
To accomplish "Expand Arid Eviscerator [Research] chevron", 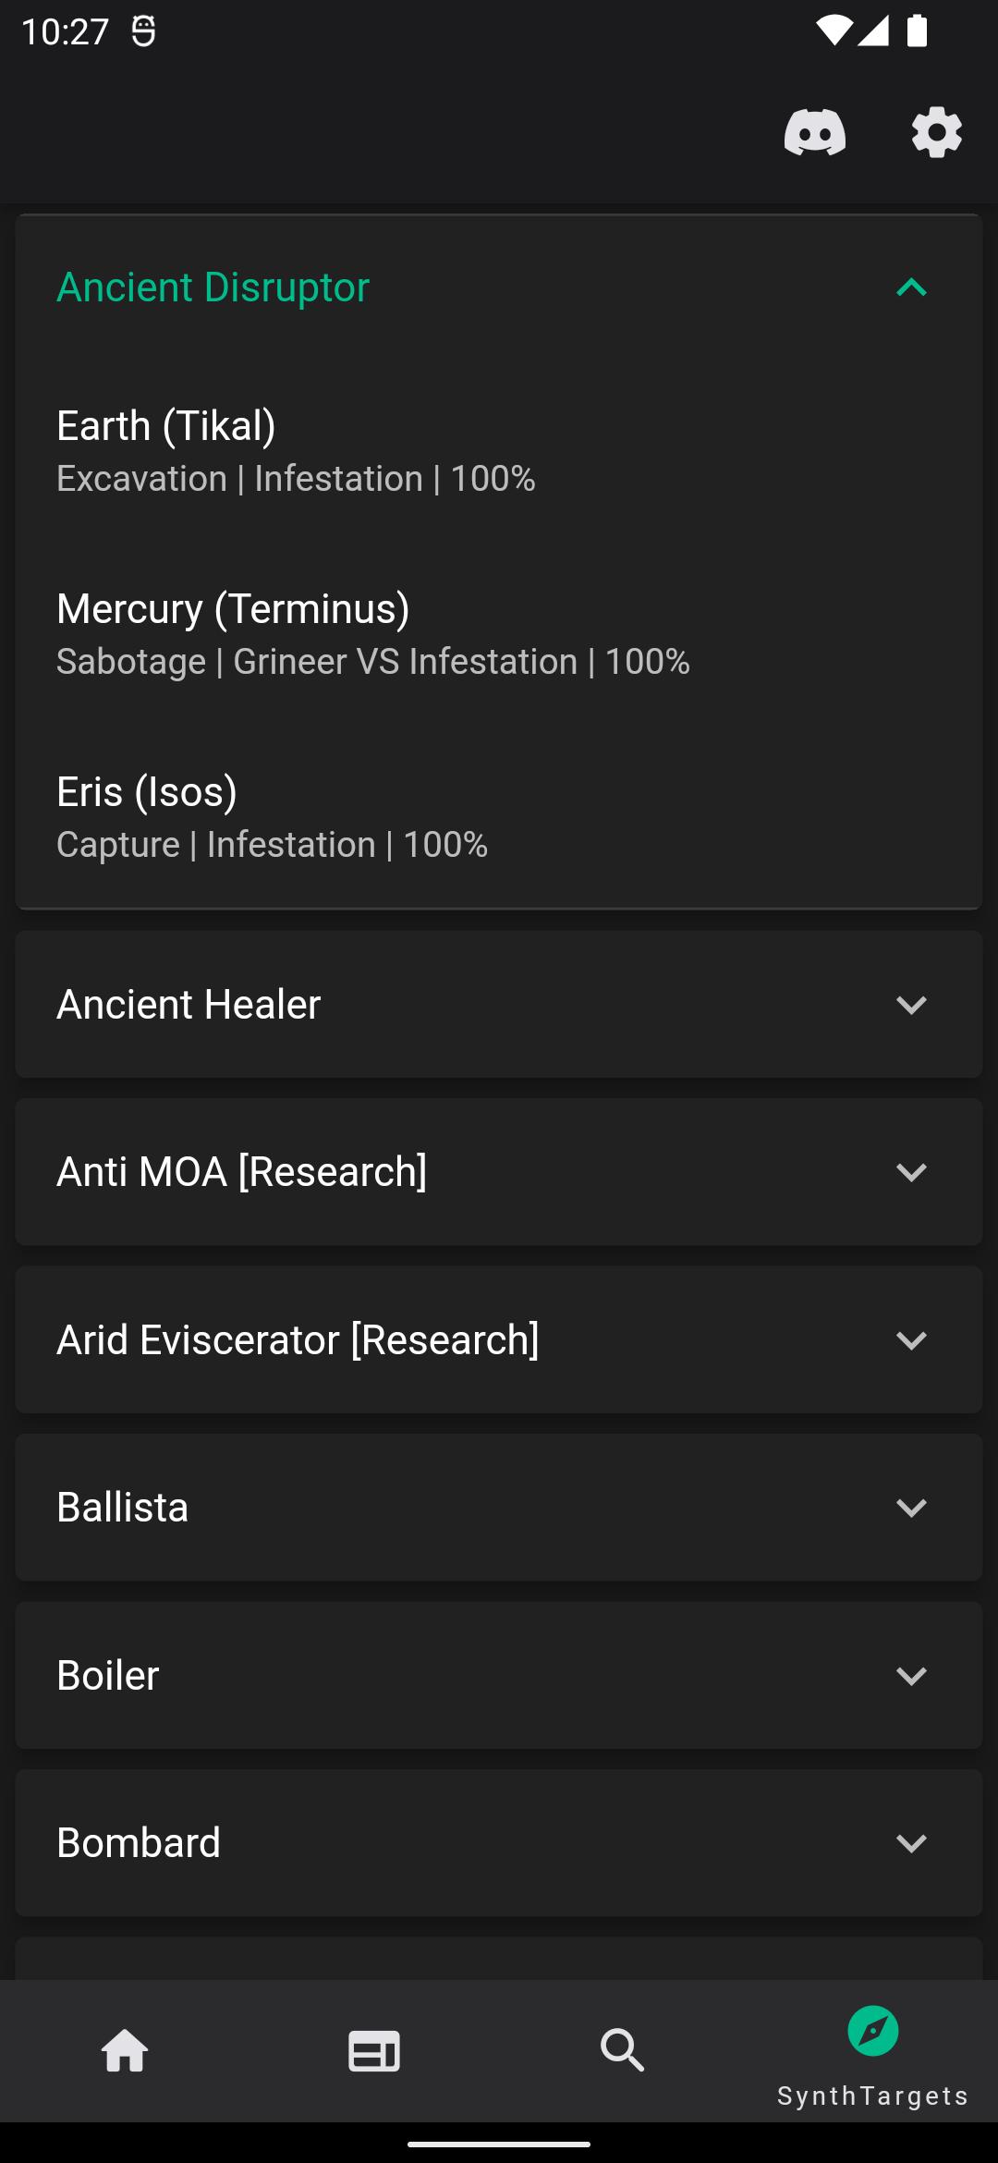I will [x=911, y=1340].
